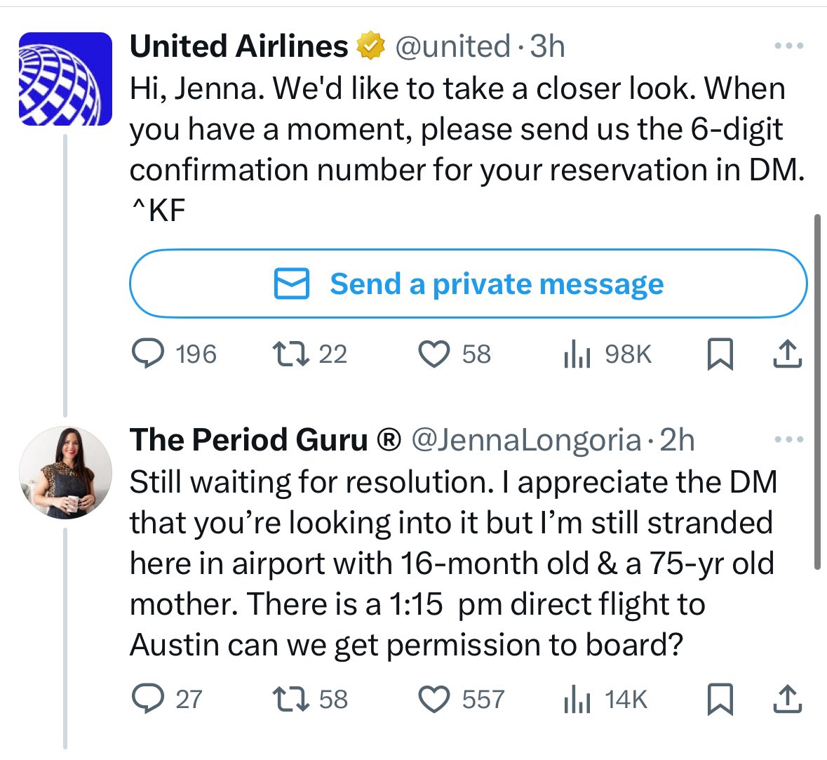Reply to The Period Guru's tweet

pyautogui.click(x=148, y=699)
